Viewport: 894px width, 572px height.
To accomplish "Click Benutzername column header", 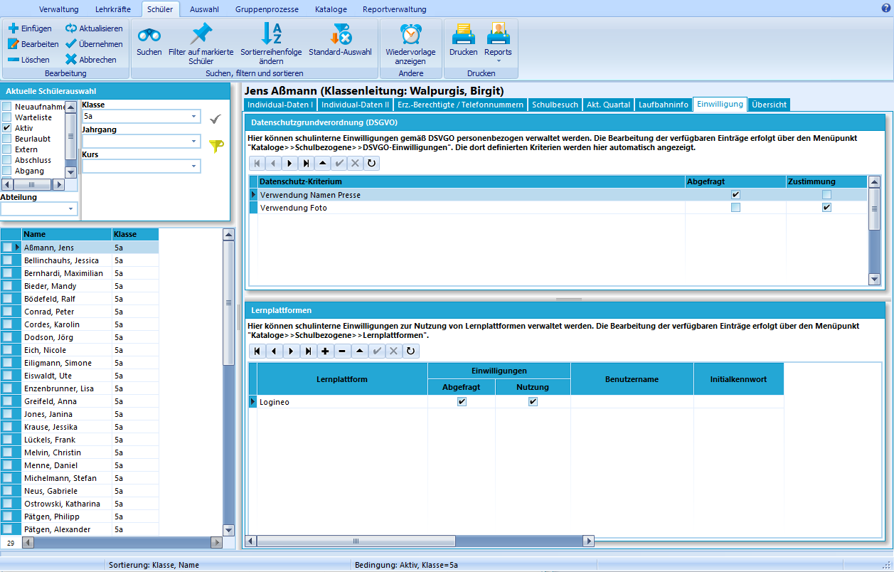I will click(632, 379).
